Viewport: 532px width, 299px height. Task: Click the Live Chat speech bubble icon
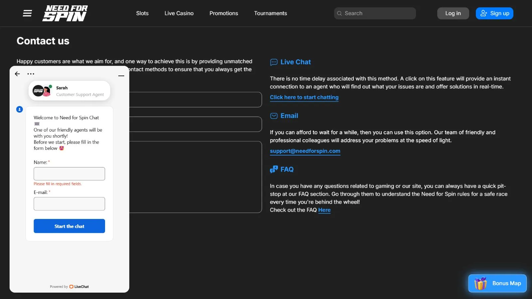coord(274,62)
